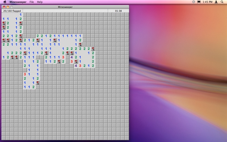Click the flag between two green 2s beside red 3

coord(59,61)
